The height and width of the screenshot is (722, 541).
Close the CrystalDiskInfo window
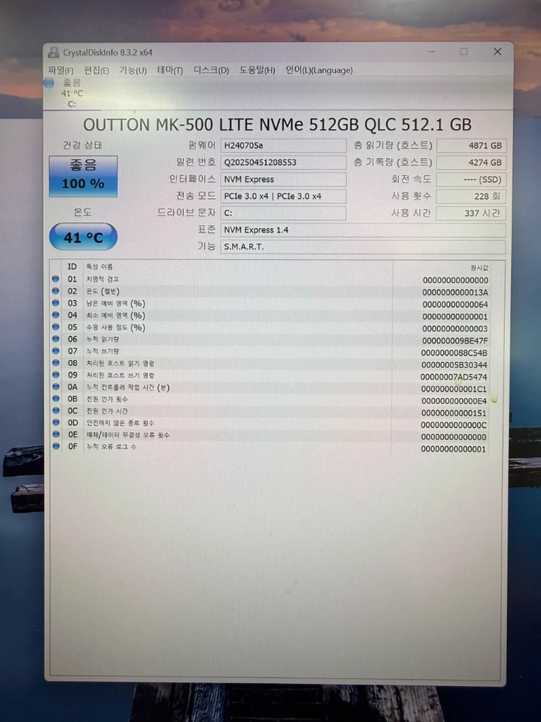tap(498, 52)
